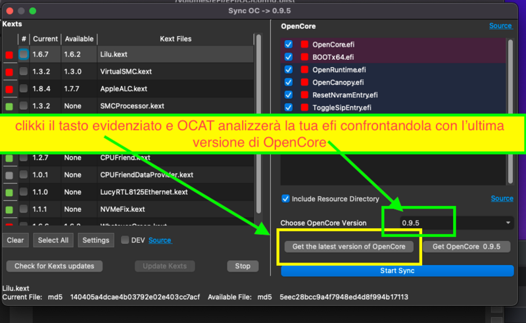Select AppleALC.kext file name
This screenshot has width=526, height=323.
click(124, 89)
